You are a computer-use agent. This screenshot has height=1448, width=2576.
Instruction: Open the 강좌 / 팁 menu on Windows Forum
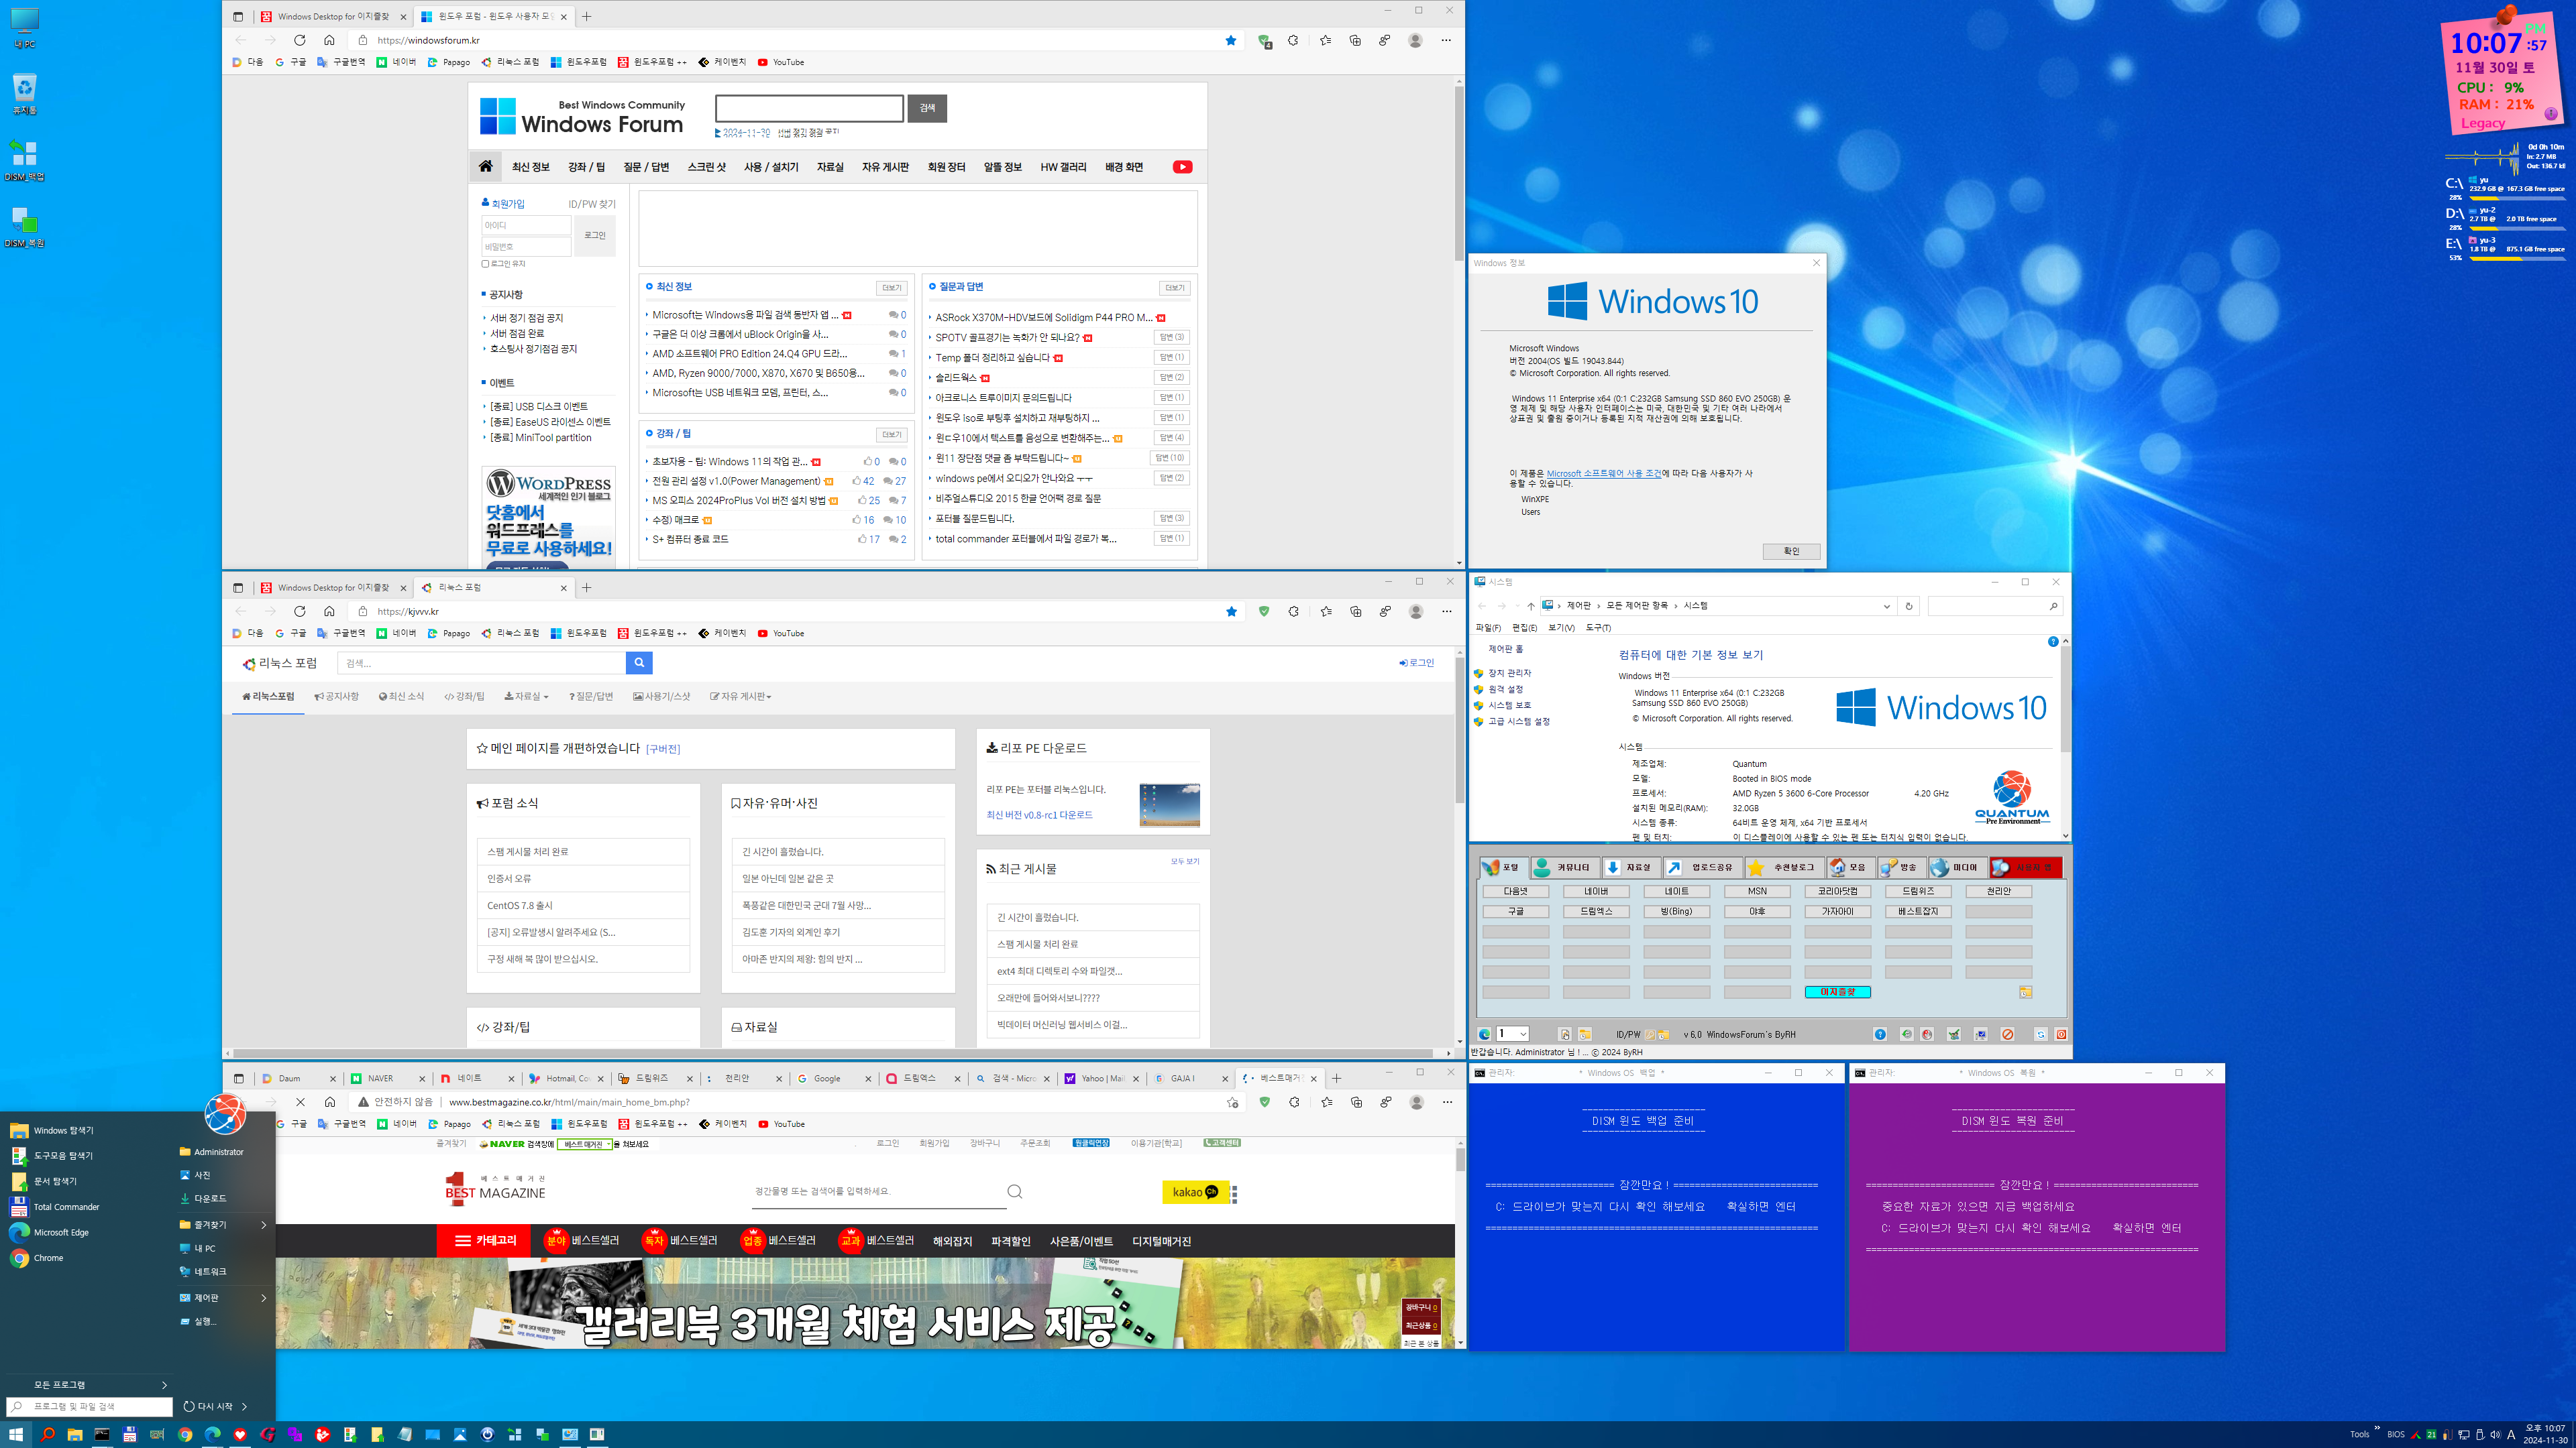tap(586, 167)
